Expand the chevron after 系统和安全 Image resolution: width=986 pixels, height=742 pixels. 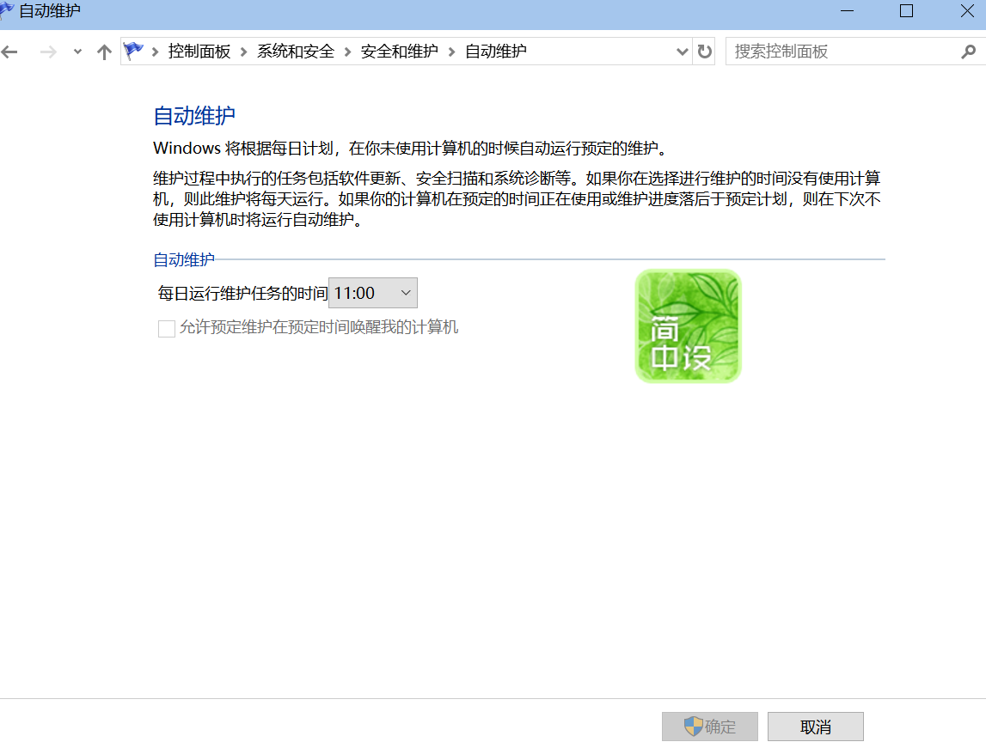(348, 52)
